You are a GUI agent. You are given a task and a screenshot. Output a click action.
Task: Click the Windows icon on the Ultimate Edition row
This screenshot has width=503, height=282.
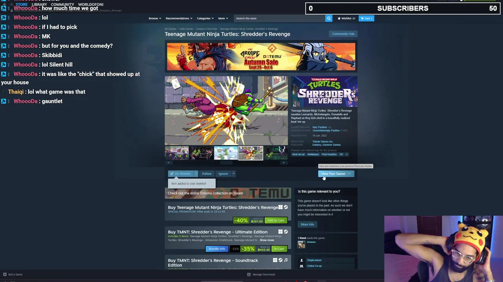tap(280, 232)
